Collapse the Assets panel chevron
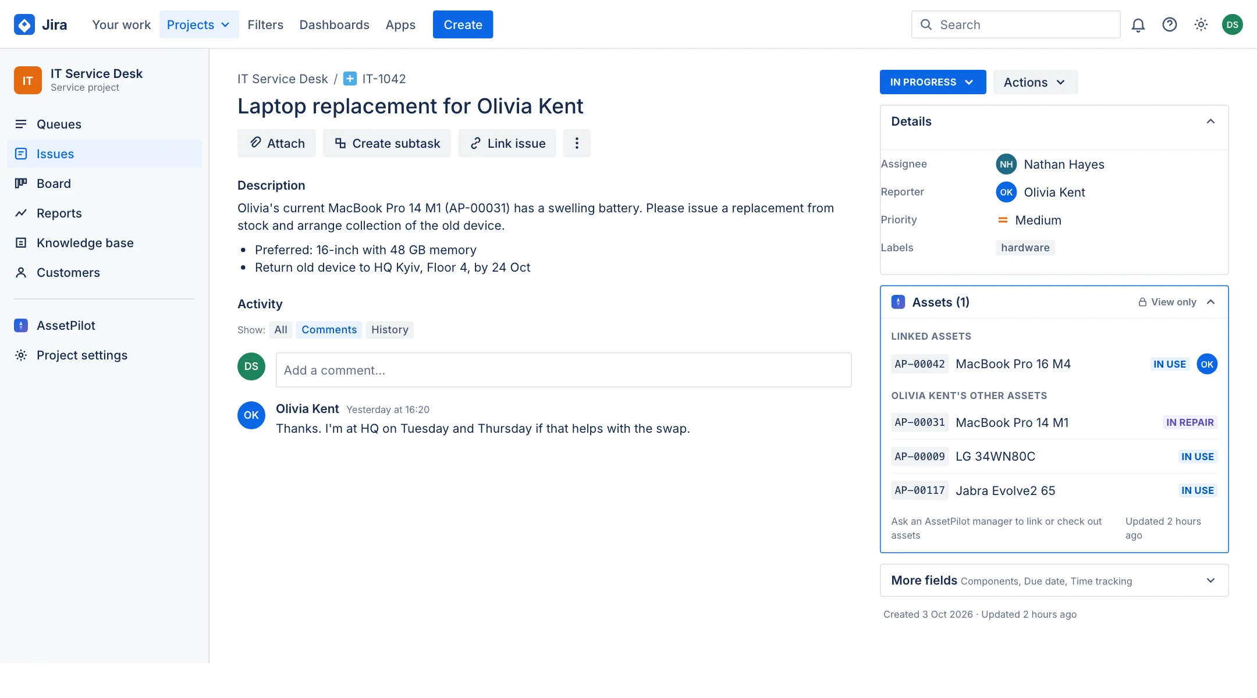This screenshot has width=1257, height=698. pyautogui.click(x=1210, y=302)
